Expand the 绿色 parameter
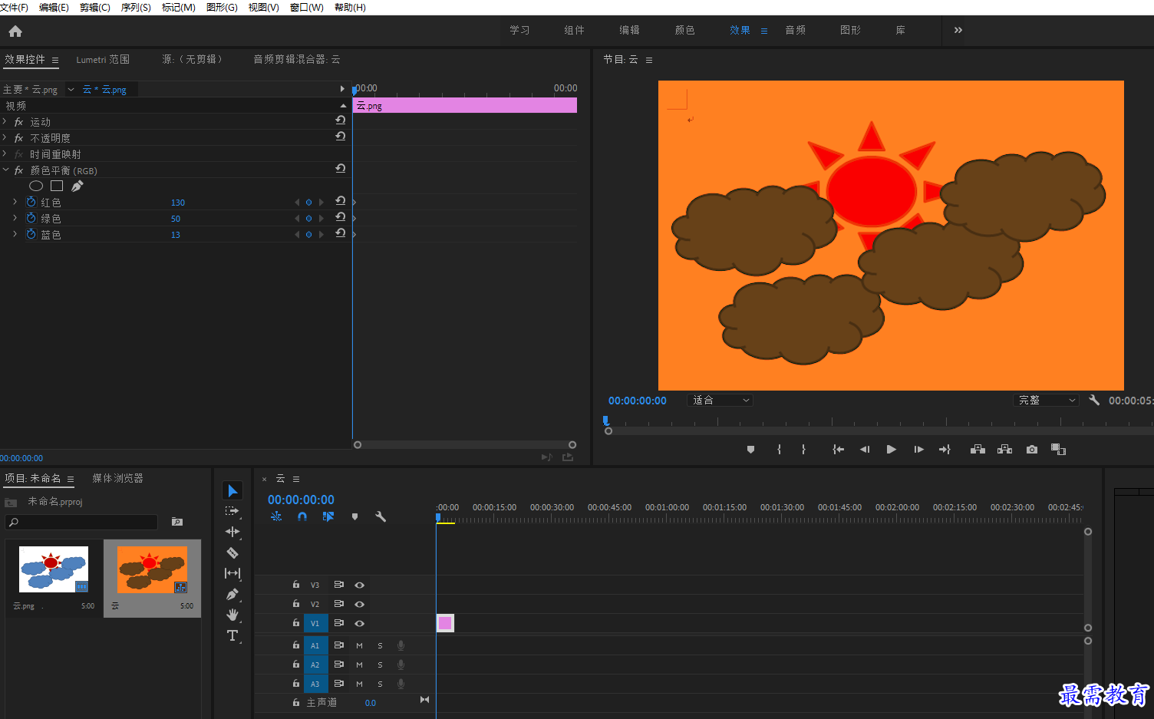This screenshot has height=719, width=1154. pyautogui.click(x=15, y=218)
